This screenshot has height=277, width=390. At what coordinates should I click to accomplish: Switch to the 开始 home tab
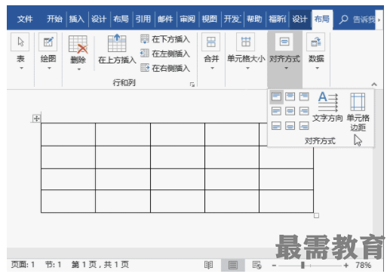click(x=54, y=19)
